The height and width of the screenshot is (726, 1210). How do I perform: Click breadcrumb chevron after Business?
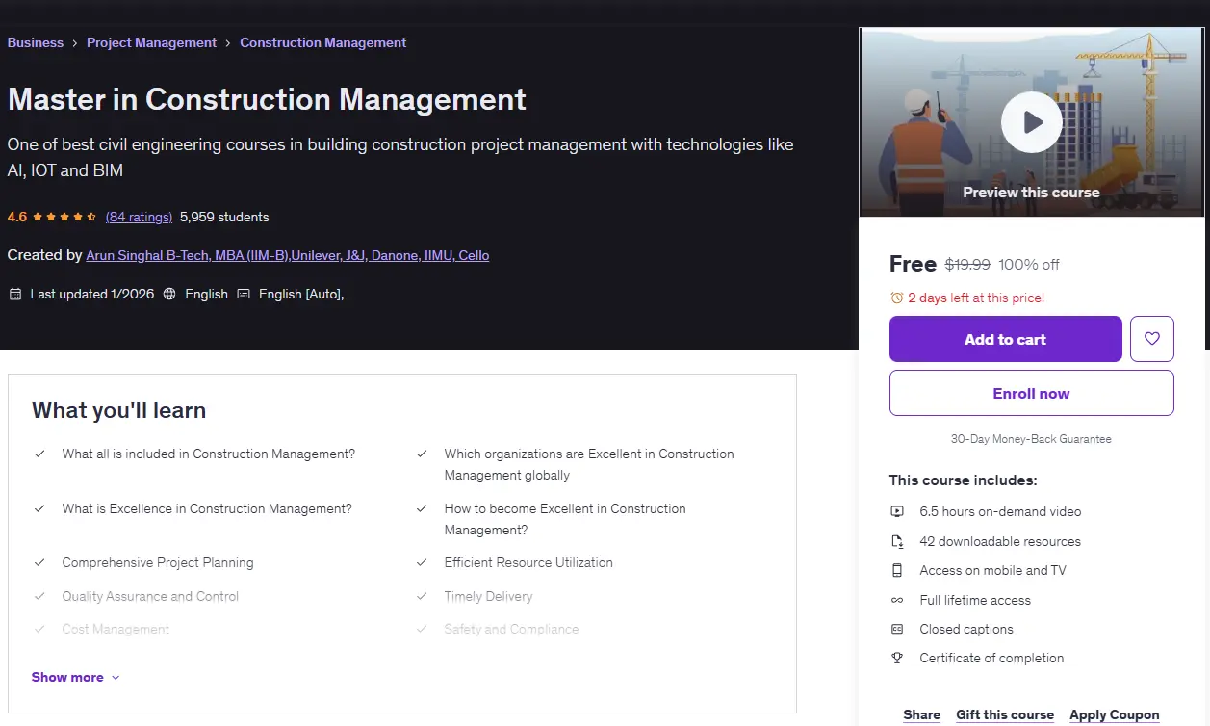click(75, 43)
